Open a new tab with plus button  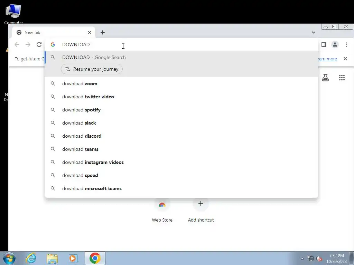coord(103,32)
